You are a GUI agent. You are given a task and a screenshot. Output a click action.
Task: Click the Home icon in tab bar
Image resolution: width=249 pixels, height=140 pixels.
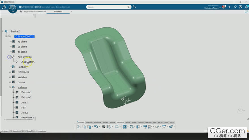tap(21, 12)
